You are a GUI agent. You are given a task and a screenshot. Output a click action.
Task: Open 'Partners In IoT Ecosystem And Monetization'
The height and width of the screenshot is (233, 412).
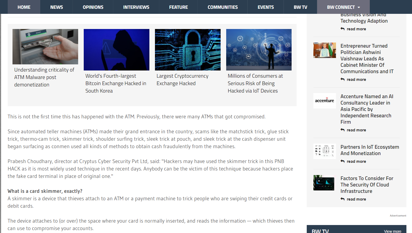point(370,150)
